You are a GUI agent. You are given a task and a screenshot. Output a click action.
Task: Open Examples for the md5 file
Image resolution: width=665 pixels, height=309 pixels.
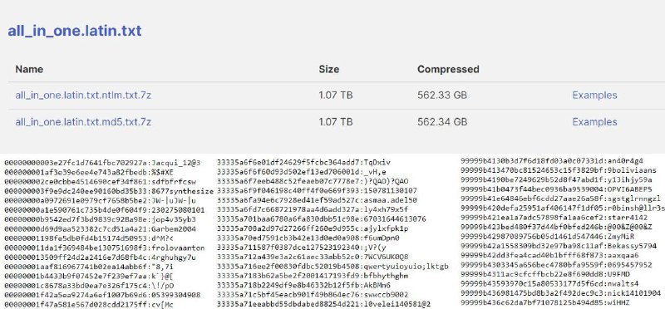[594, 122]
